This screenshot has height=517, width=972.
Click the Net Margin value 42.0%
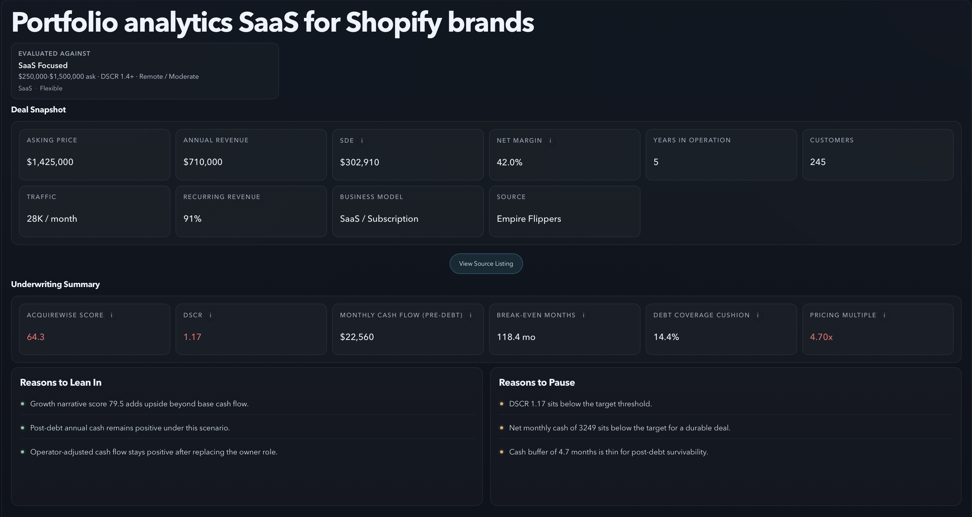pyautogui.click(x=509, y=162)
